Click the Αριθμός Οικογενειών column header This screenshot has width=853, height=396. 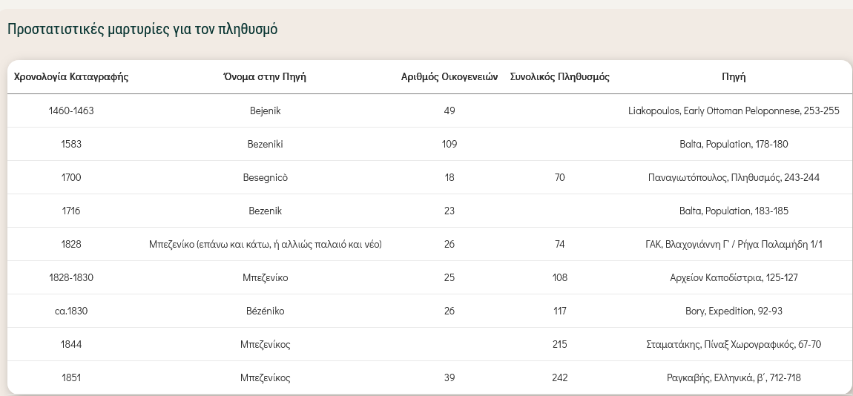(449, 77)
